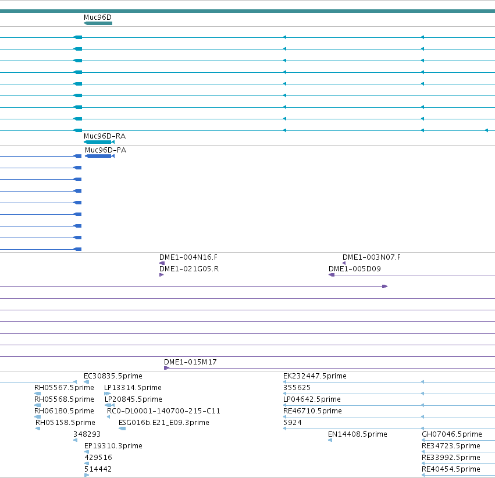Select the Muc96D gene glyph bar

click(x=98, y=23)
